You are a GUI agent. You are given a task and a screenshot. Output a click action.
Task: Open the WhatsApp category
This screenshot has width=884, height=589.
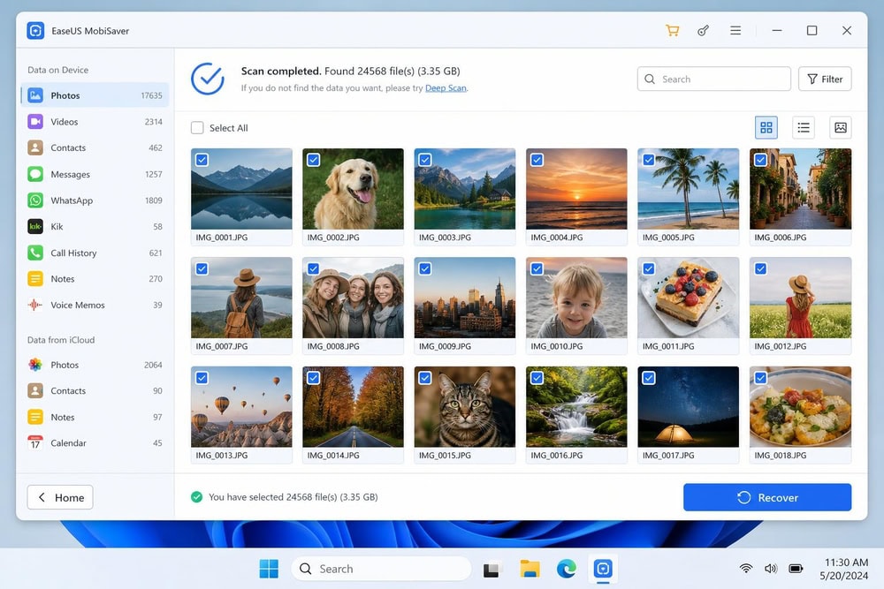tap(95, 200)
